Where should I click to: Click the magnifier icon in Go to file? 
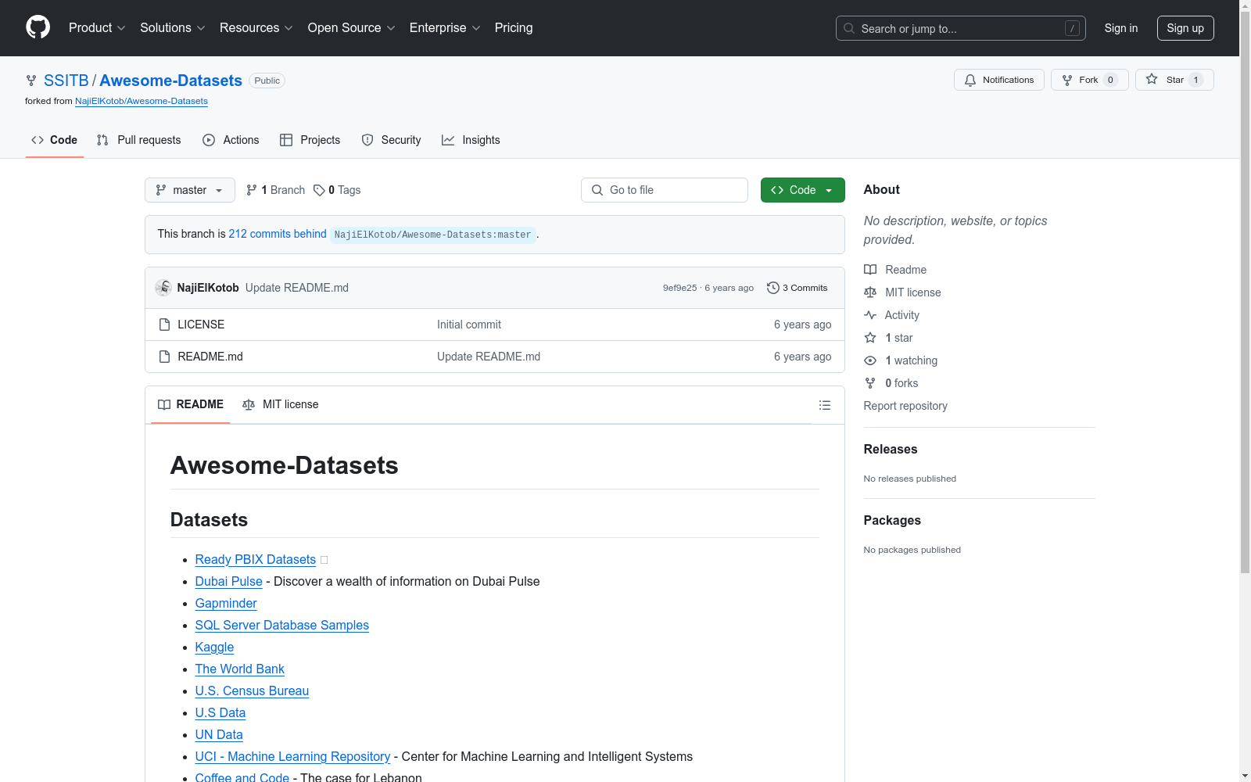(x=597, y=190)
